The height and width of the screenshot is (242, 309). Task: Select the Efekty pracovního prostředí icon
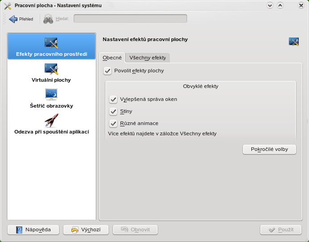tap(51, 43)
